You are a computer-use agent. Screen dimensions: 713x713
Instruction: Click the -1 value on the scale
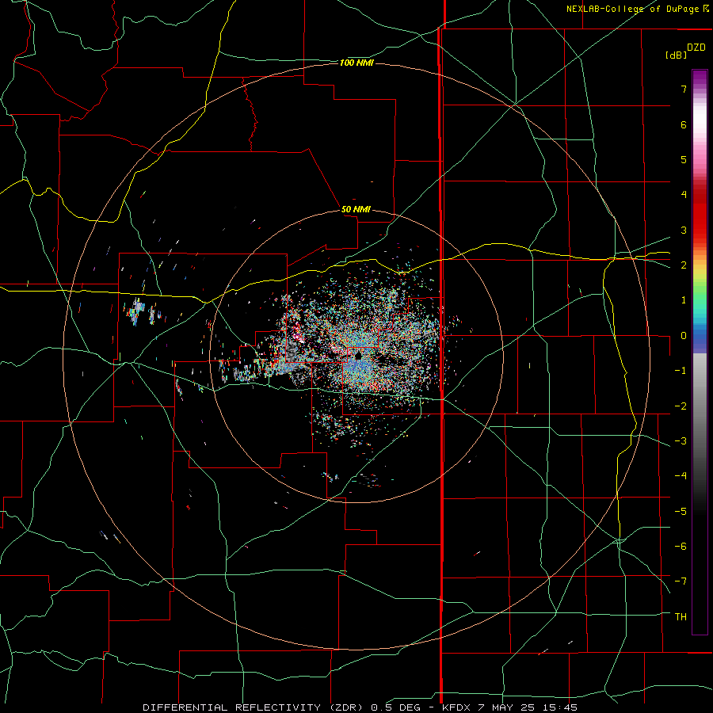[x=681, y=371]
